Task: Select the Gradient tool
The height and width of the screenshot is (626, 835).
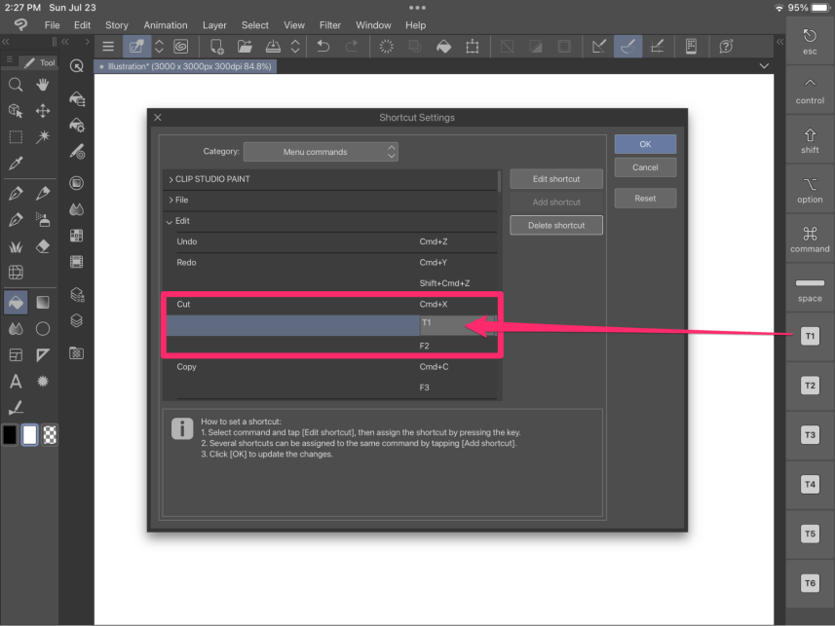Action: [43, 303]
